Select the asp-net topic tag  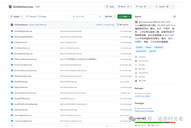click(152, 51)
